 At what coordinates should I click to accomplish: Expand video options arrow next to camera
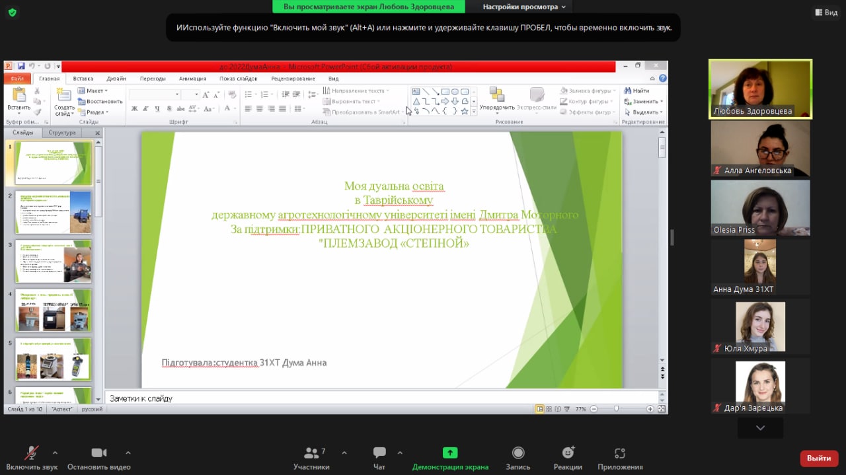(x=128, y=453)
